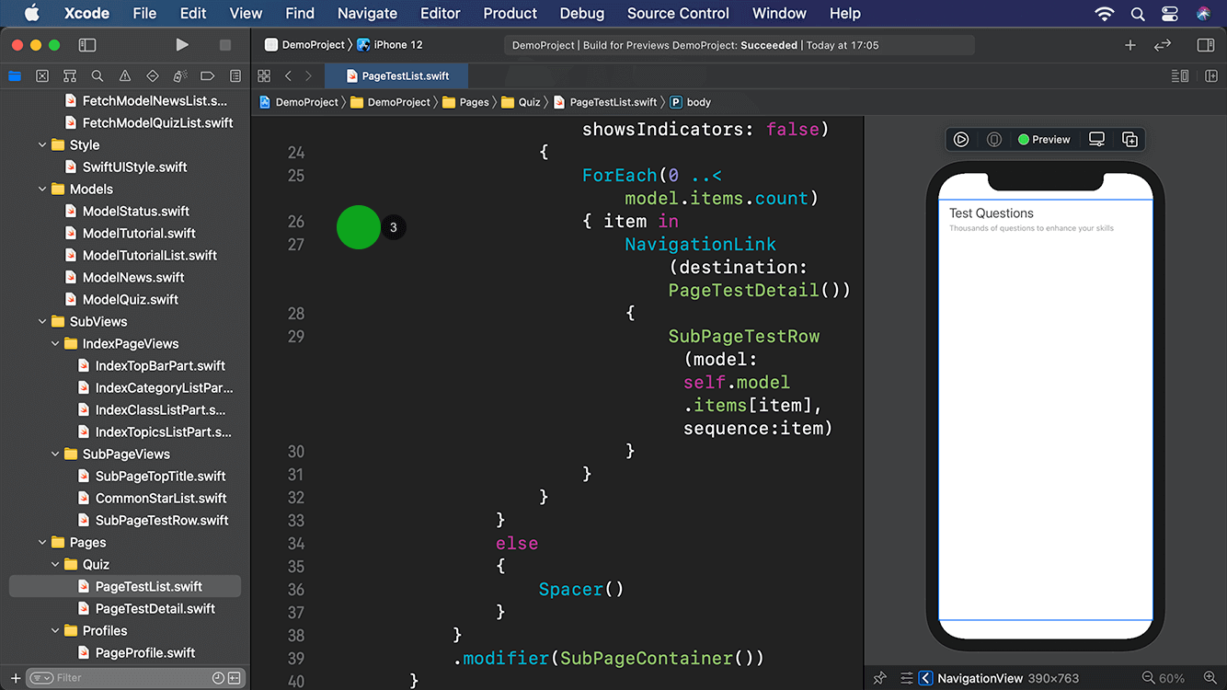Adjust editor options lines icon
The image size is (1227, 690).
(x=1180, y=75)
